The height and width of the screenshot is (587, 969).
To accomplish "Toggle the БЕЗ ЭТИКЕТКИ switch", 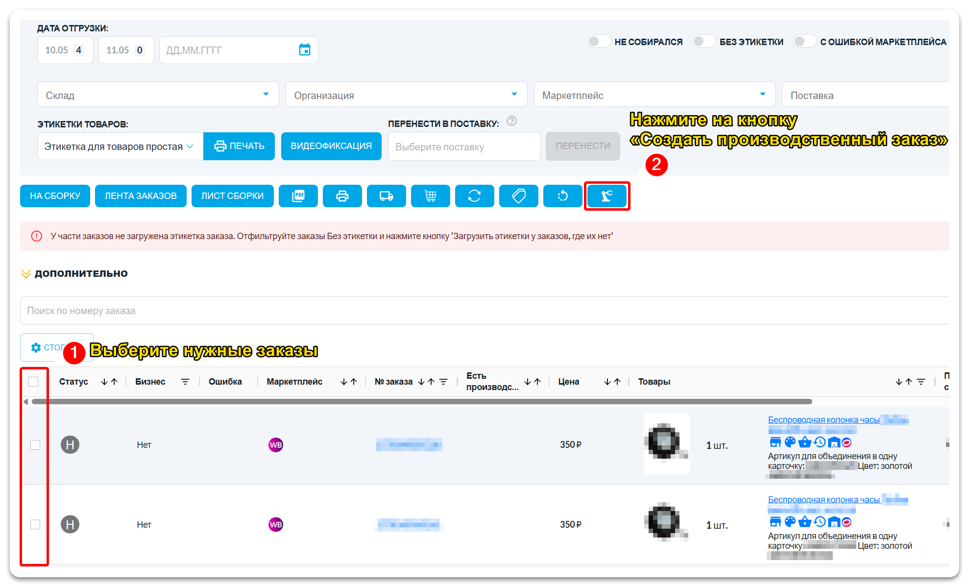I will click(703, 41).
